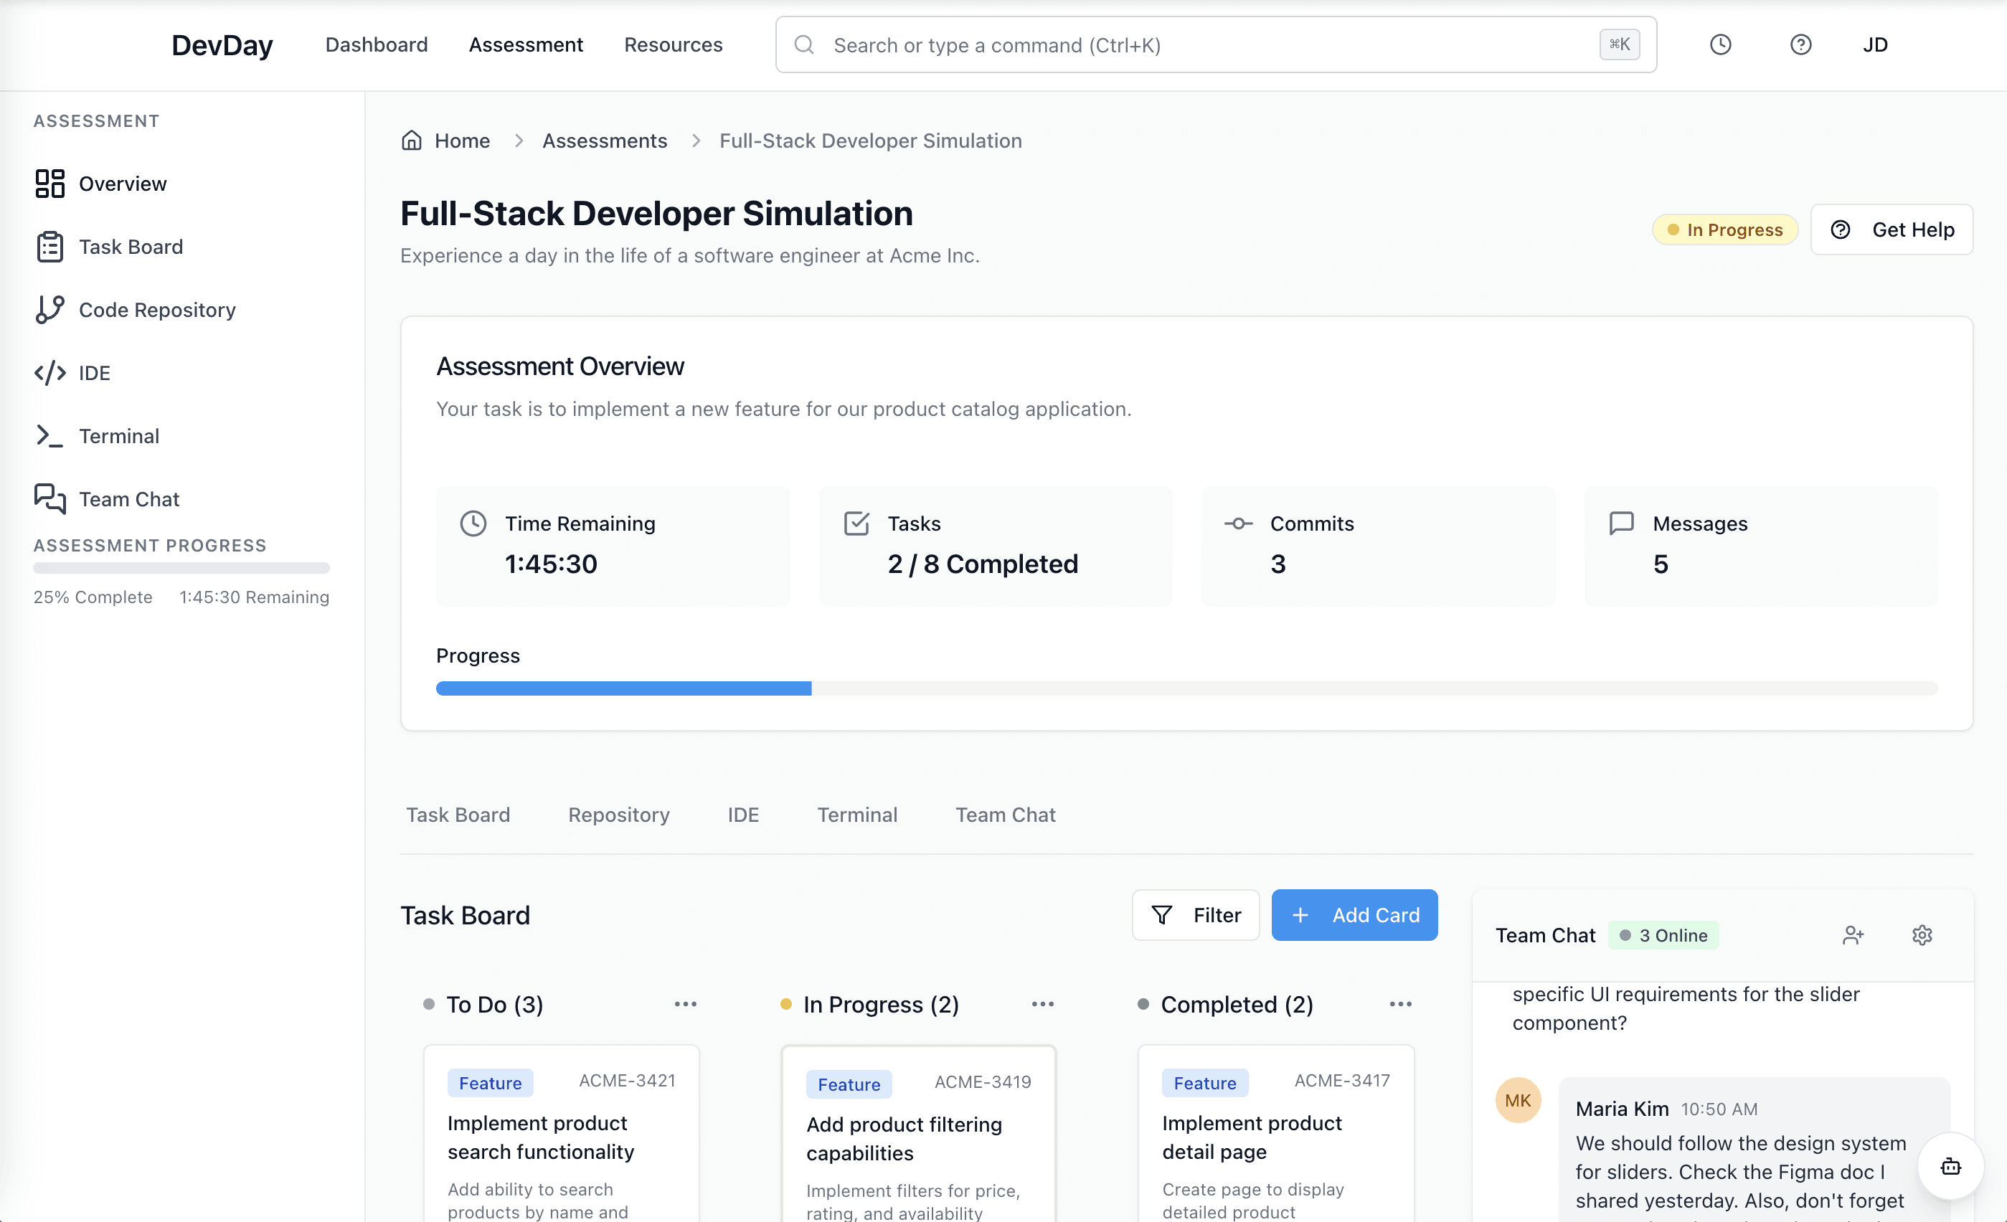Click the Tasks checkbox icon in stats
This screenshot has width=2007, height=1222.
click(856, 523)
